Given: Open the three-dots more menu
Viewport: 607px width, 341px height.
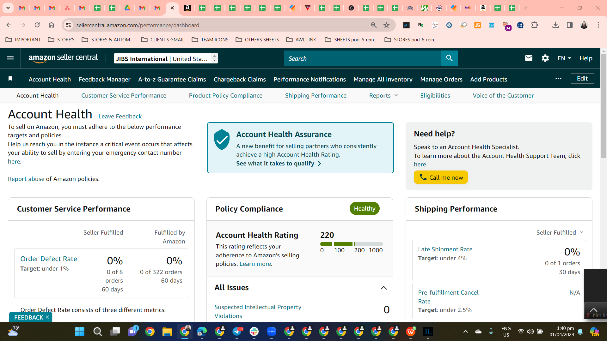Looking at the screenshot, I should [558, 79].
